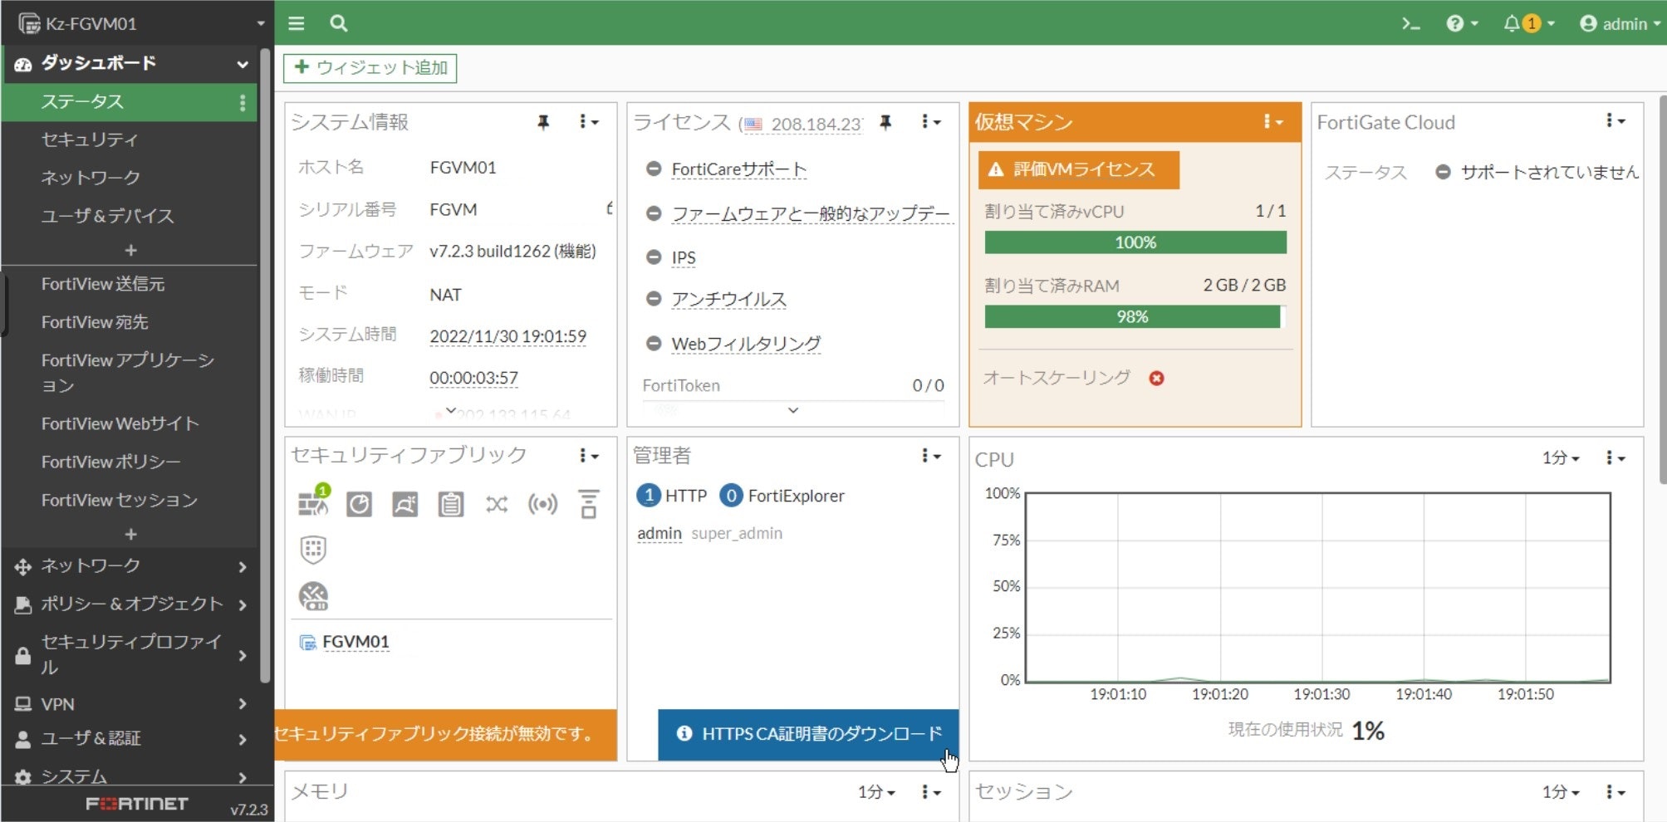Viewport: 1667px width, 822px height.
Task: Click the 評価VMライセンス warning button
Action: (1078, 169)
